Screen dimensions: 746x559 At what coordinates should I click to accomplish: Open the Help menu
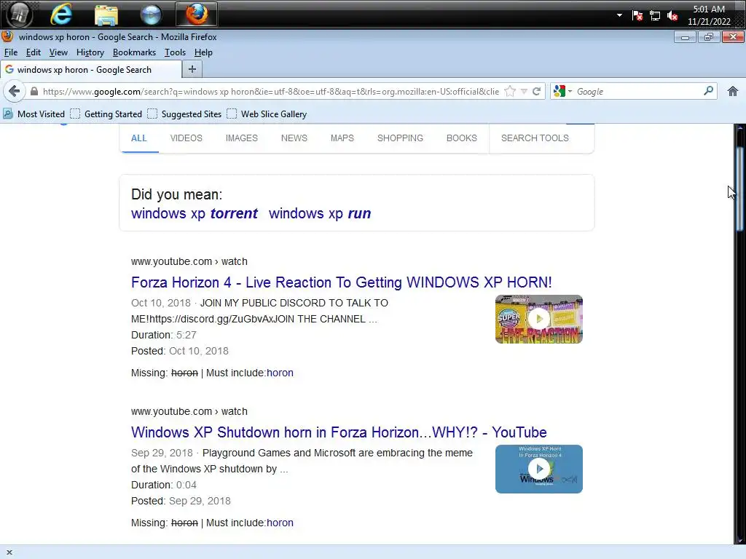pos(203,52)
